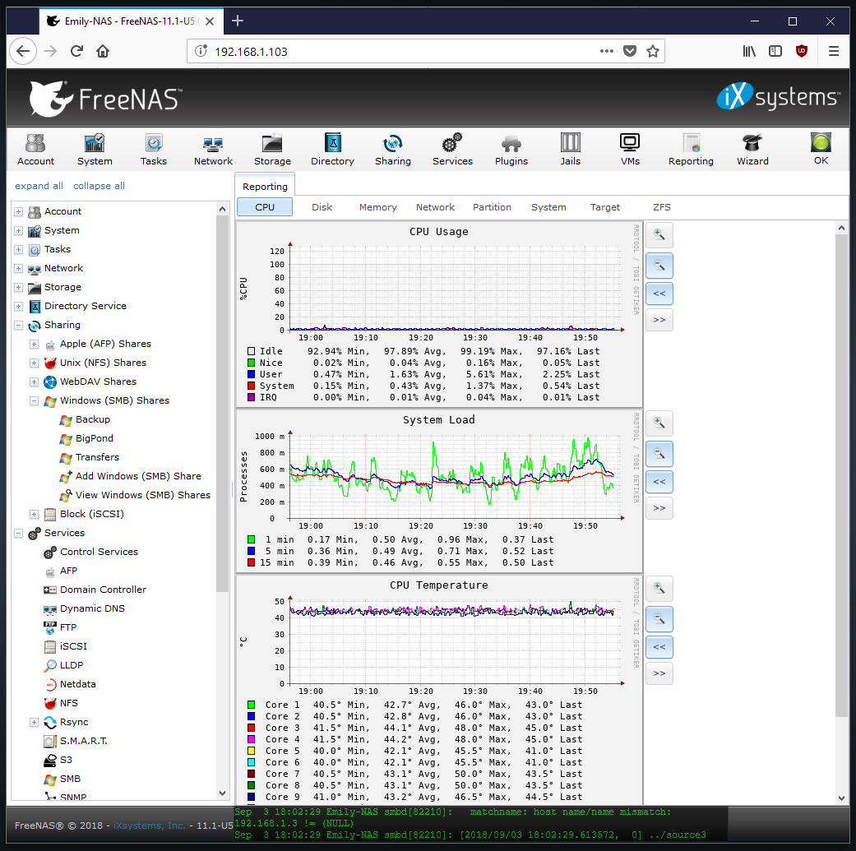Open the System toolbar icon
Screen dimensions: 856x851
coord(95,150)
